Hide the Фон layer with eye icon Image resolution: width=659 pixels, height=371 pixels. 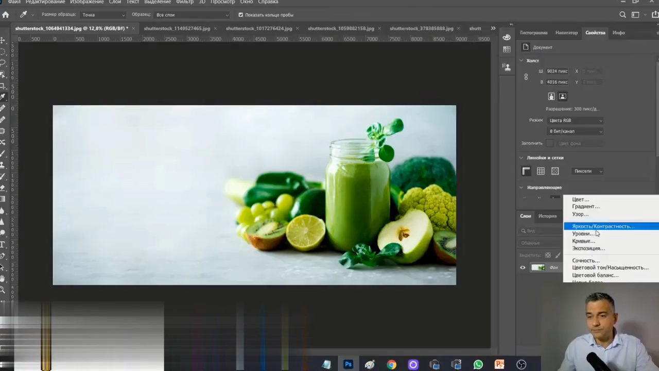click(x=523, y=267)
